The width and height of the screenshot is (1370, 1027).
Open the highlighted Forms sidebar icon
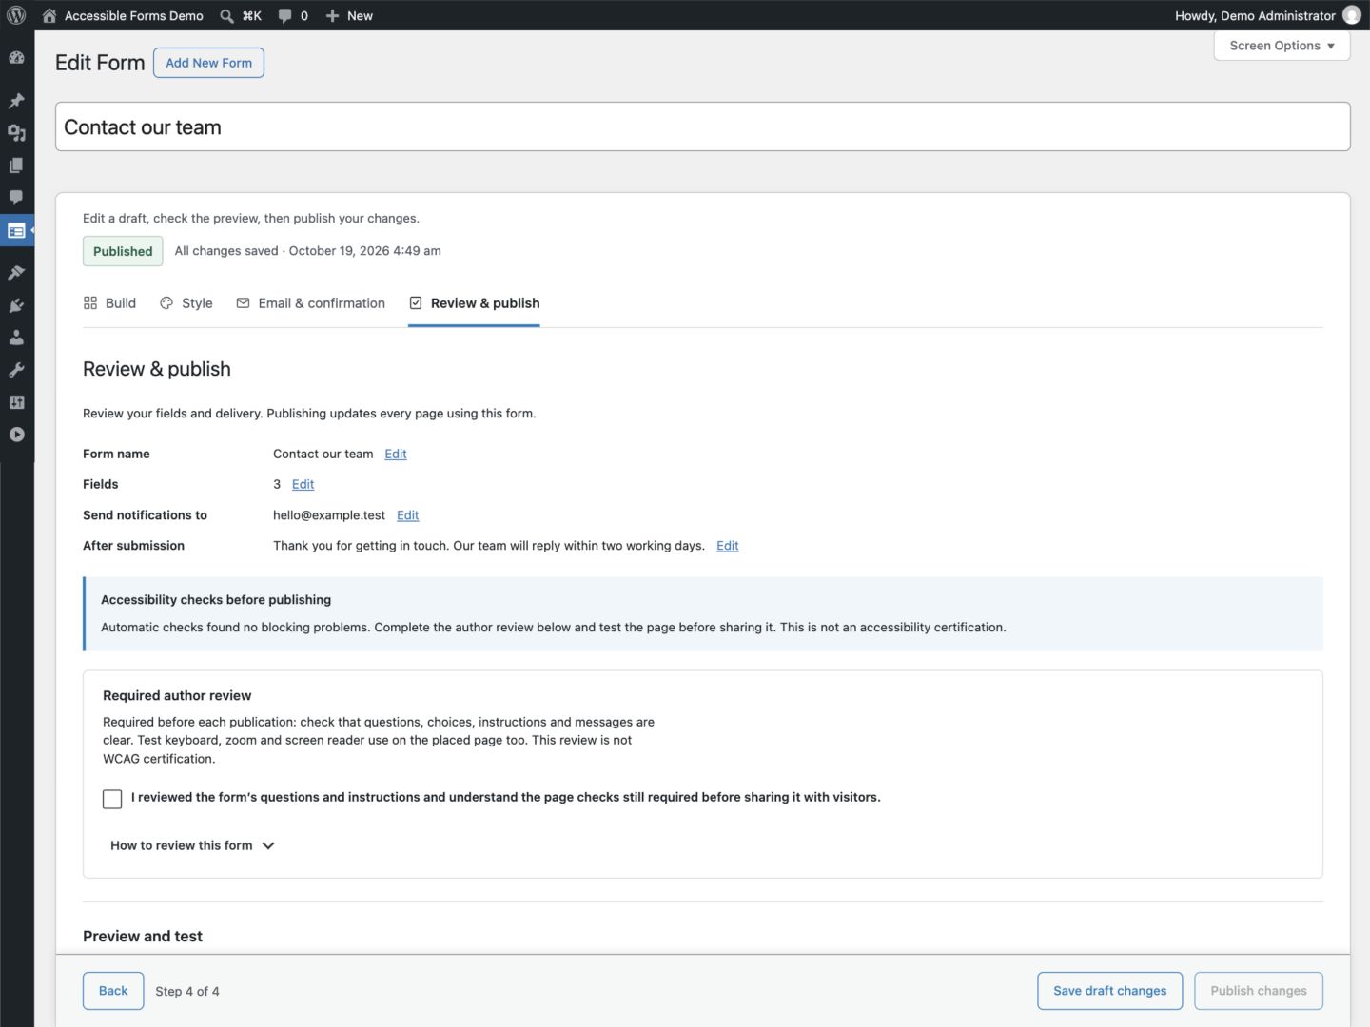pyautogui.click(x=16, y=230)
